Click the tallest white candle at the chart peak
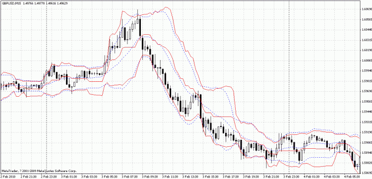The image size is (372, 179). tap(137, 21)
